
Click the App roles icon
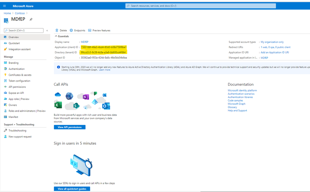5,99
